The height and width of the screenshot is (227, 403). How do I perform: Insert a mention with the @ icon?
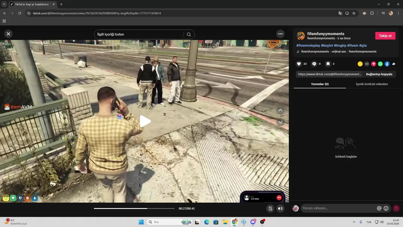click(379, 208)
